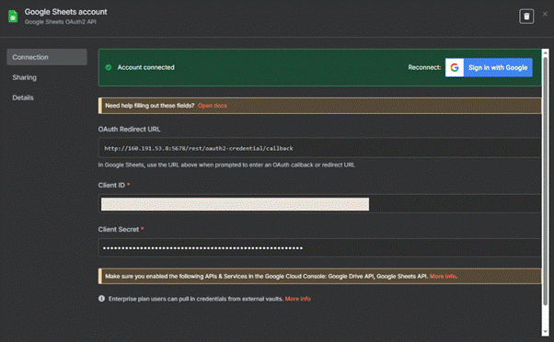Click the Reconnect: label
This screenshot has height=342, width=554.
coord(424,67)
